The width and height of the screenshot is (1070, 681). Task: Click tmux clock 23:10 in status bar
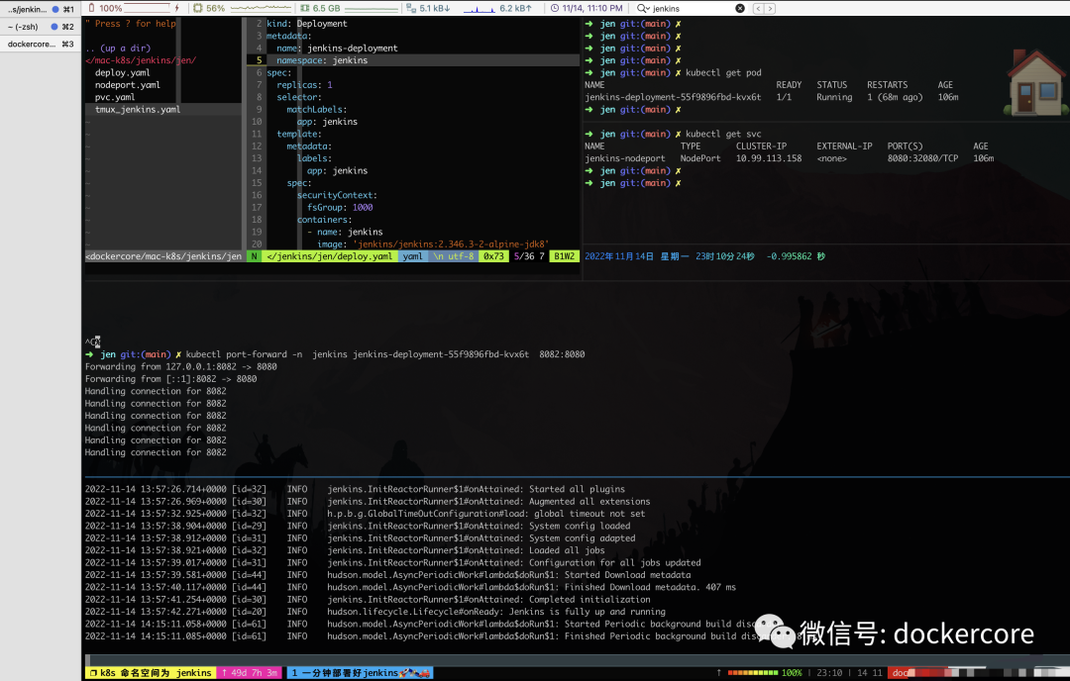829,673
